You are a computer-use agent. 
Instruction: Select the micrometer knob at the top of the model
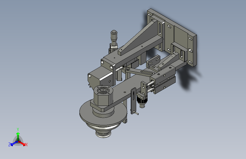[x=114, y=36]
